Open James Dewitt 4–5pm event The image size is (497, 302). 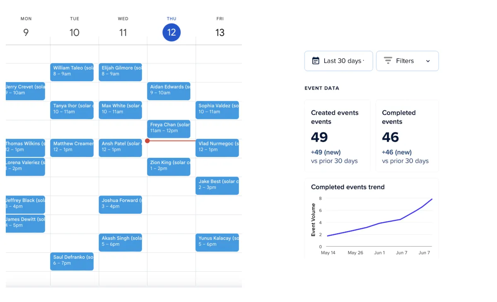tap(25, 224)
